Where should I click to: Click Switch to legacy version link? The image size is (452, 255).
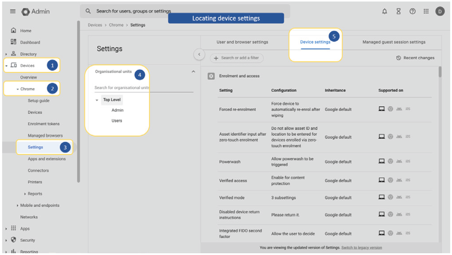click(361, 247)
